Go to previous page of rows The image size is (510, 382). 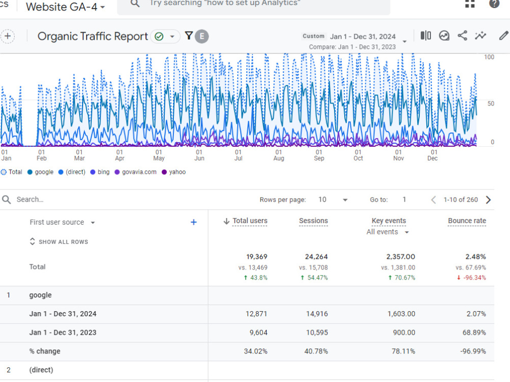[x=433, y=200]
